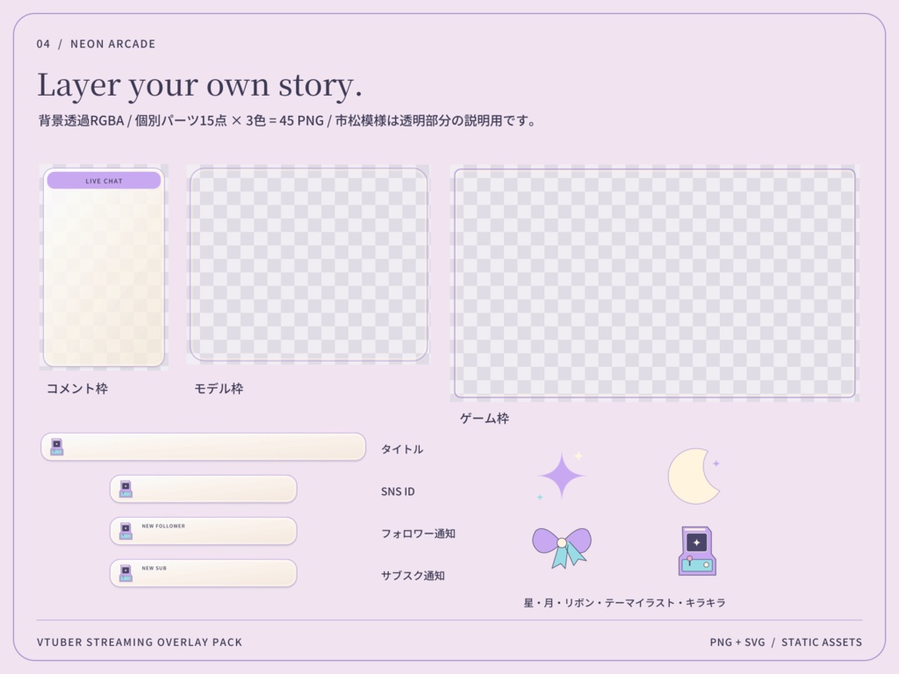The width and height of the screenshot is (899, 674).
Task: Click the SNS ID label
Action: click(398, 491)
